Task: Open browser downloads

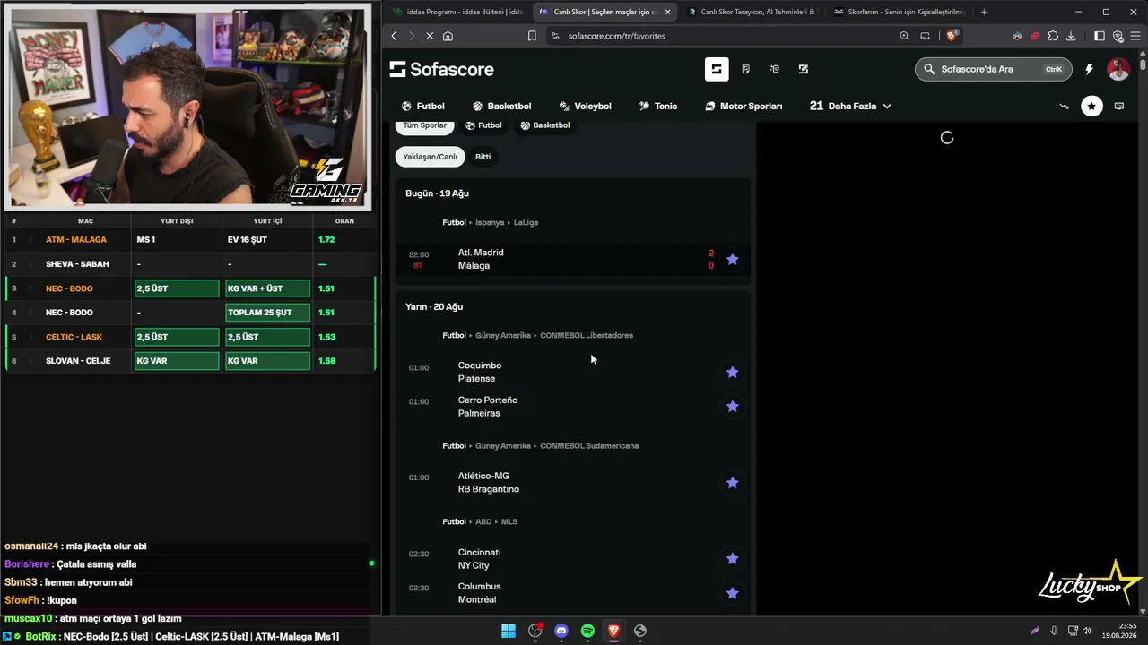Action: [1071, 36]
